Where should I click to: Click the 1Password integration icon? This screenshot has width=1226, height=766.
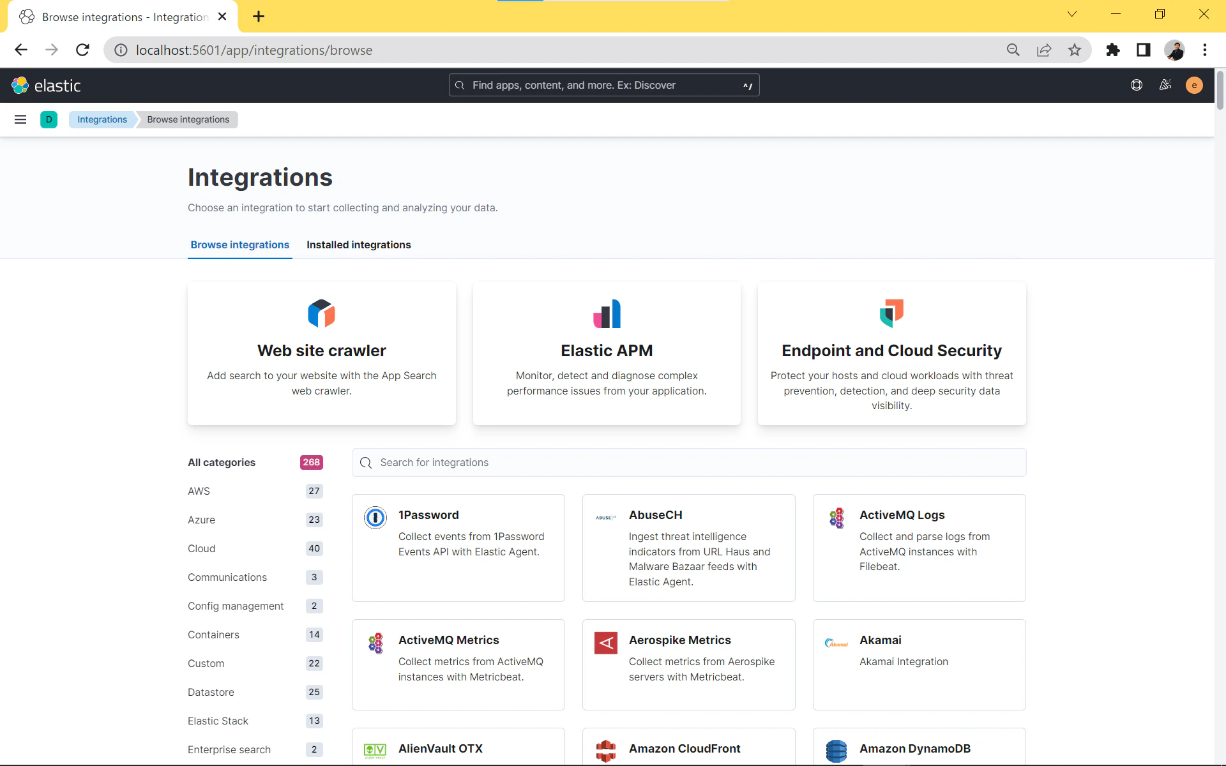[375, 517]
